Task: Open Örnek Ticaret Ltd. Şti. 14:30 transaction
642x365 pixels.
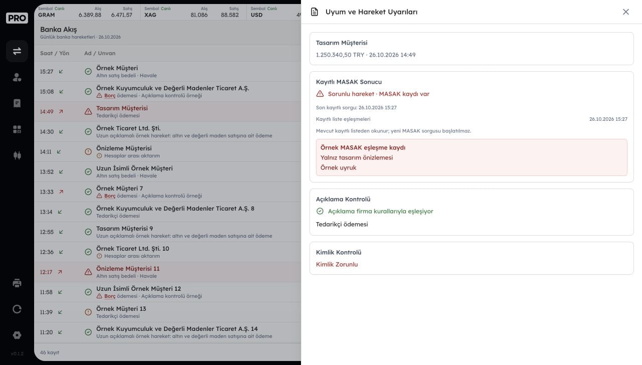Action: click(168, 132)
